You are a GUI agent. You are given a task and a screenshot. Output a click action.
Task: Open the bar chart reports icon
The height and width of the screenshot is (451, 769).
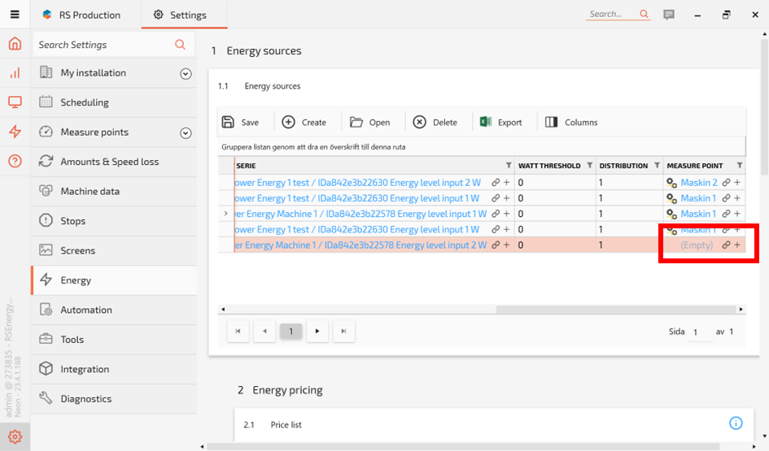click(x=15, y=73)
